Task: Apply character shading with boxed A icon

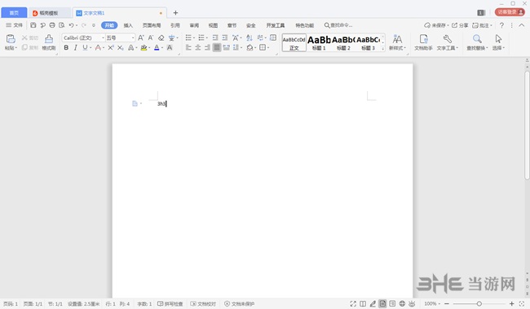Action: point(170,48)
